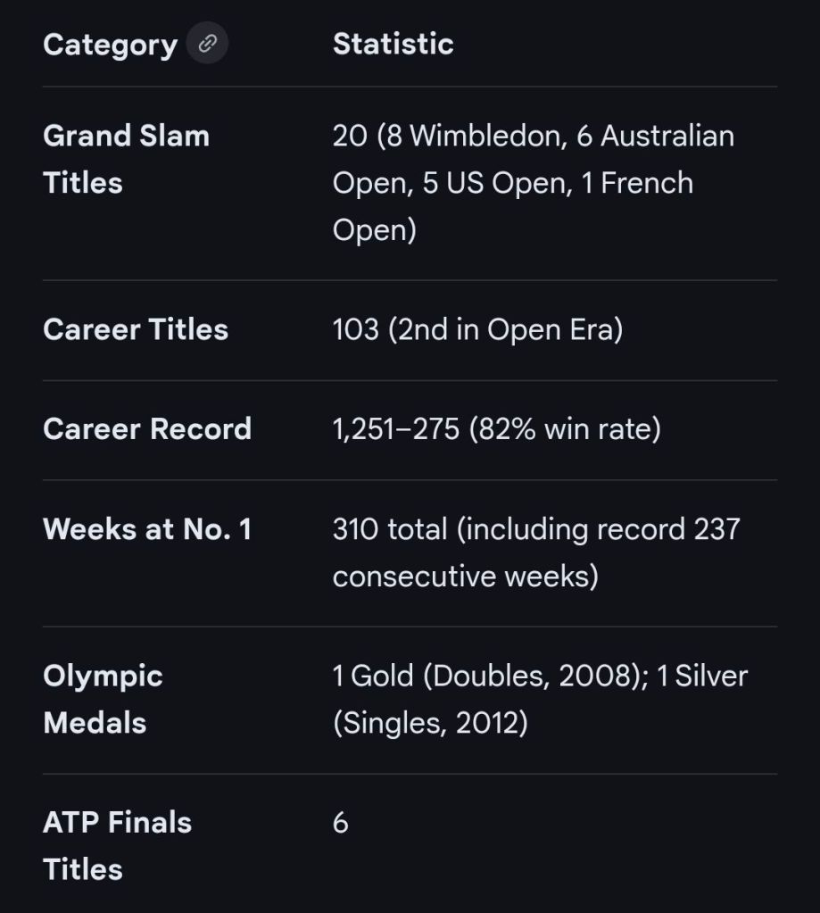The height and width of the screenshot is (913, 820).
Task: Click the Weeks at No. 1 label
Action: pos(147,529)
